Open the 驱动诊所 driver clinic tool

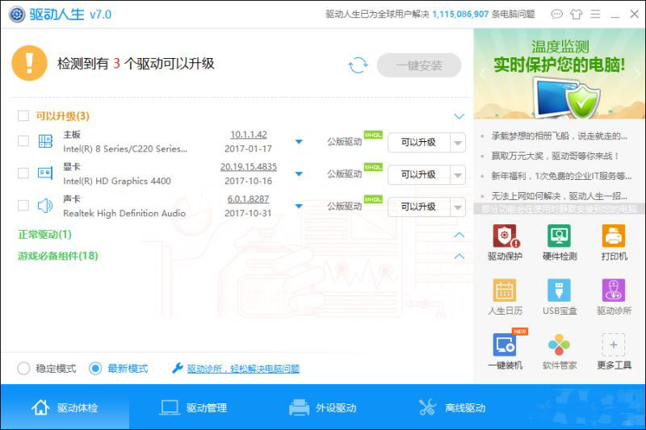[x=614, y=297]
